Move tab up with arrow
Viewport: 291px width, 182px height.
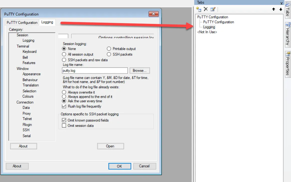pos(274,9)
